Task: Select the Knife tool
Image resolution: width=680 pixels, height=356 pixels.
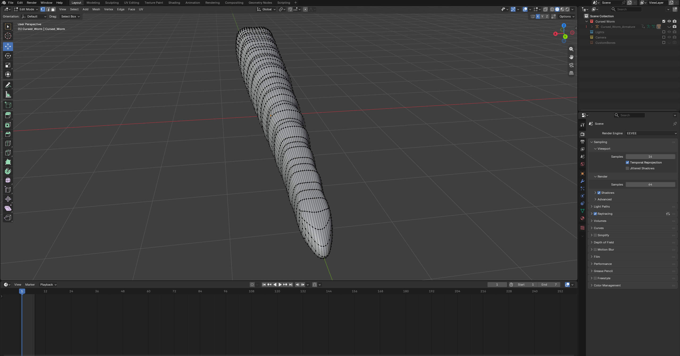Action: tap(8, 153)
